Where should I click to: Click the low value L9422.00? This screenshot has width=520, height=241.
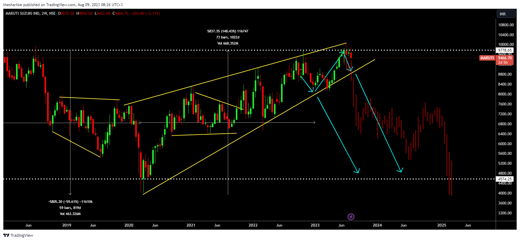pyautogui.click(x=103, y=13)
